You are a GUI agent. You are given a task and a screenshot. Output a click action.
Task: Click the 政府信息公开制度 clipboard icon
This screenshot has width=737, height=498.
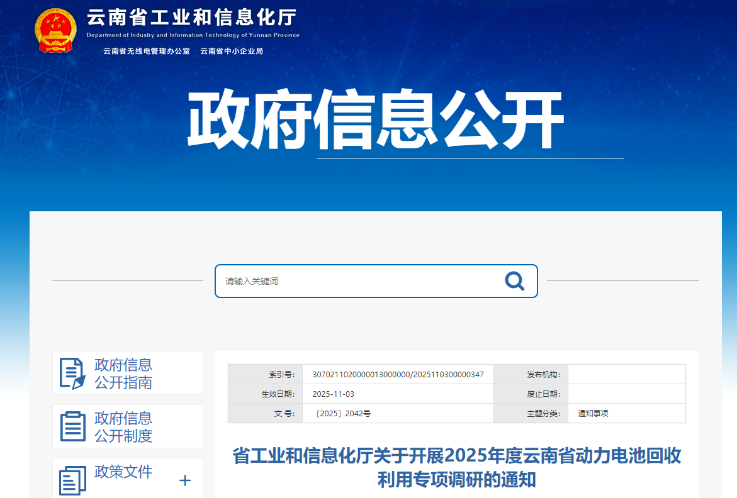coord(72,427)
